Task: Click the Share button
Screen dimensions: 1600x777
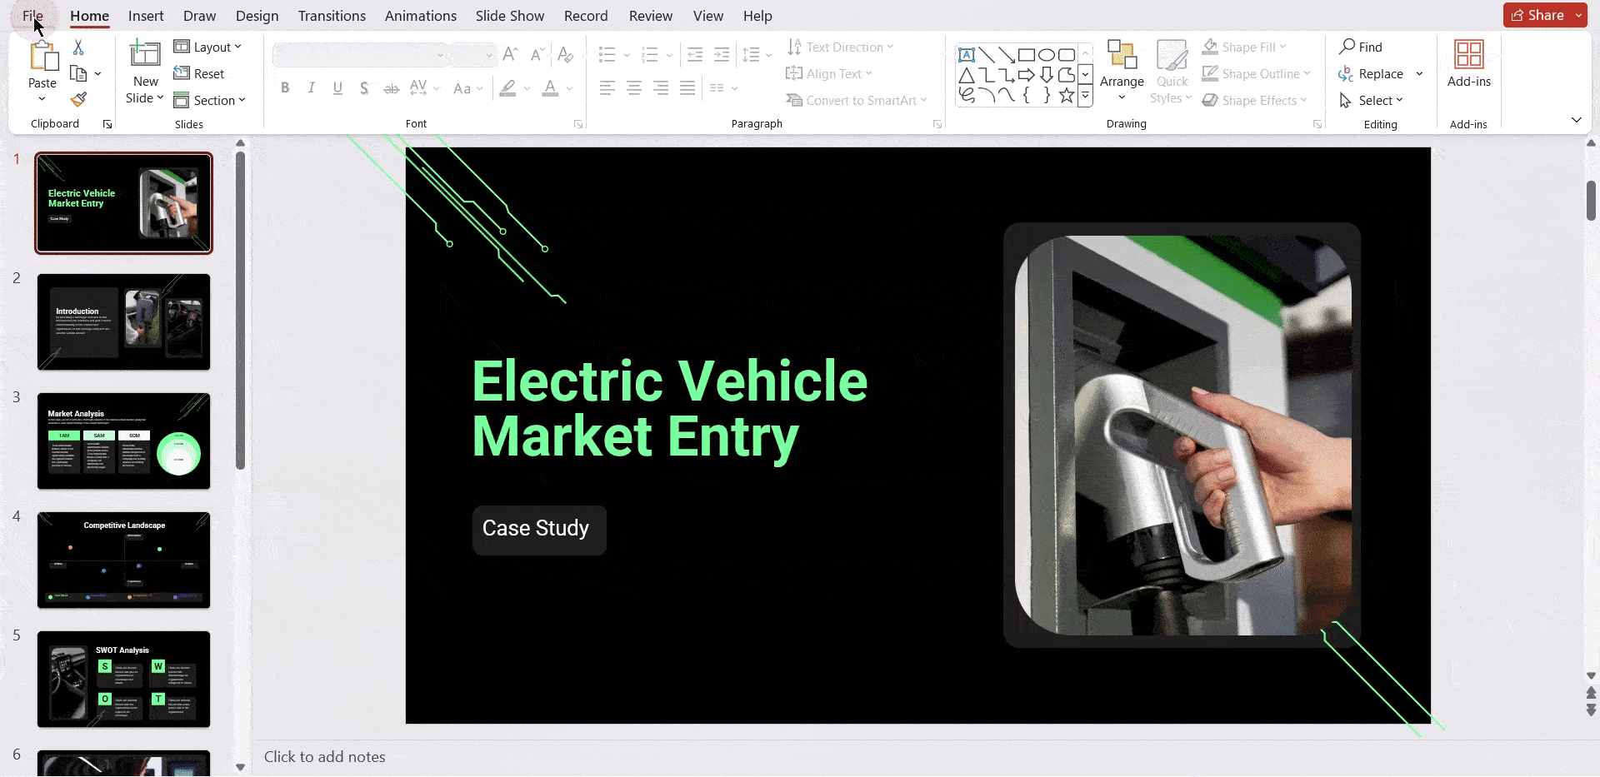Action: click(x=1537, y=15)
